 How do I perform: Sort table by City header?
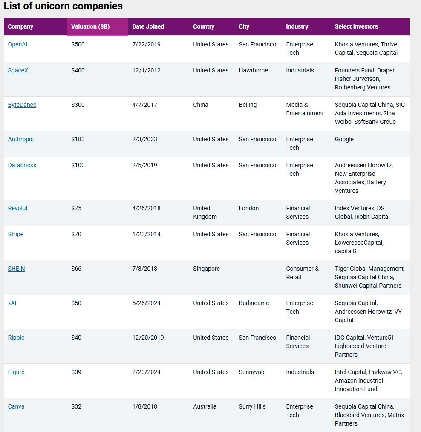[x=244, y=26]
